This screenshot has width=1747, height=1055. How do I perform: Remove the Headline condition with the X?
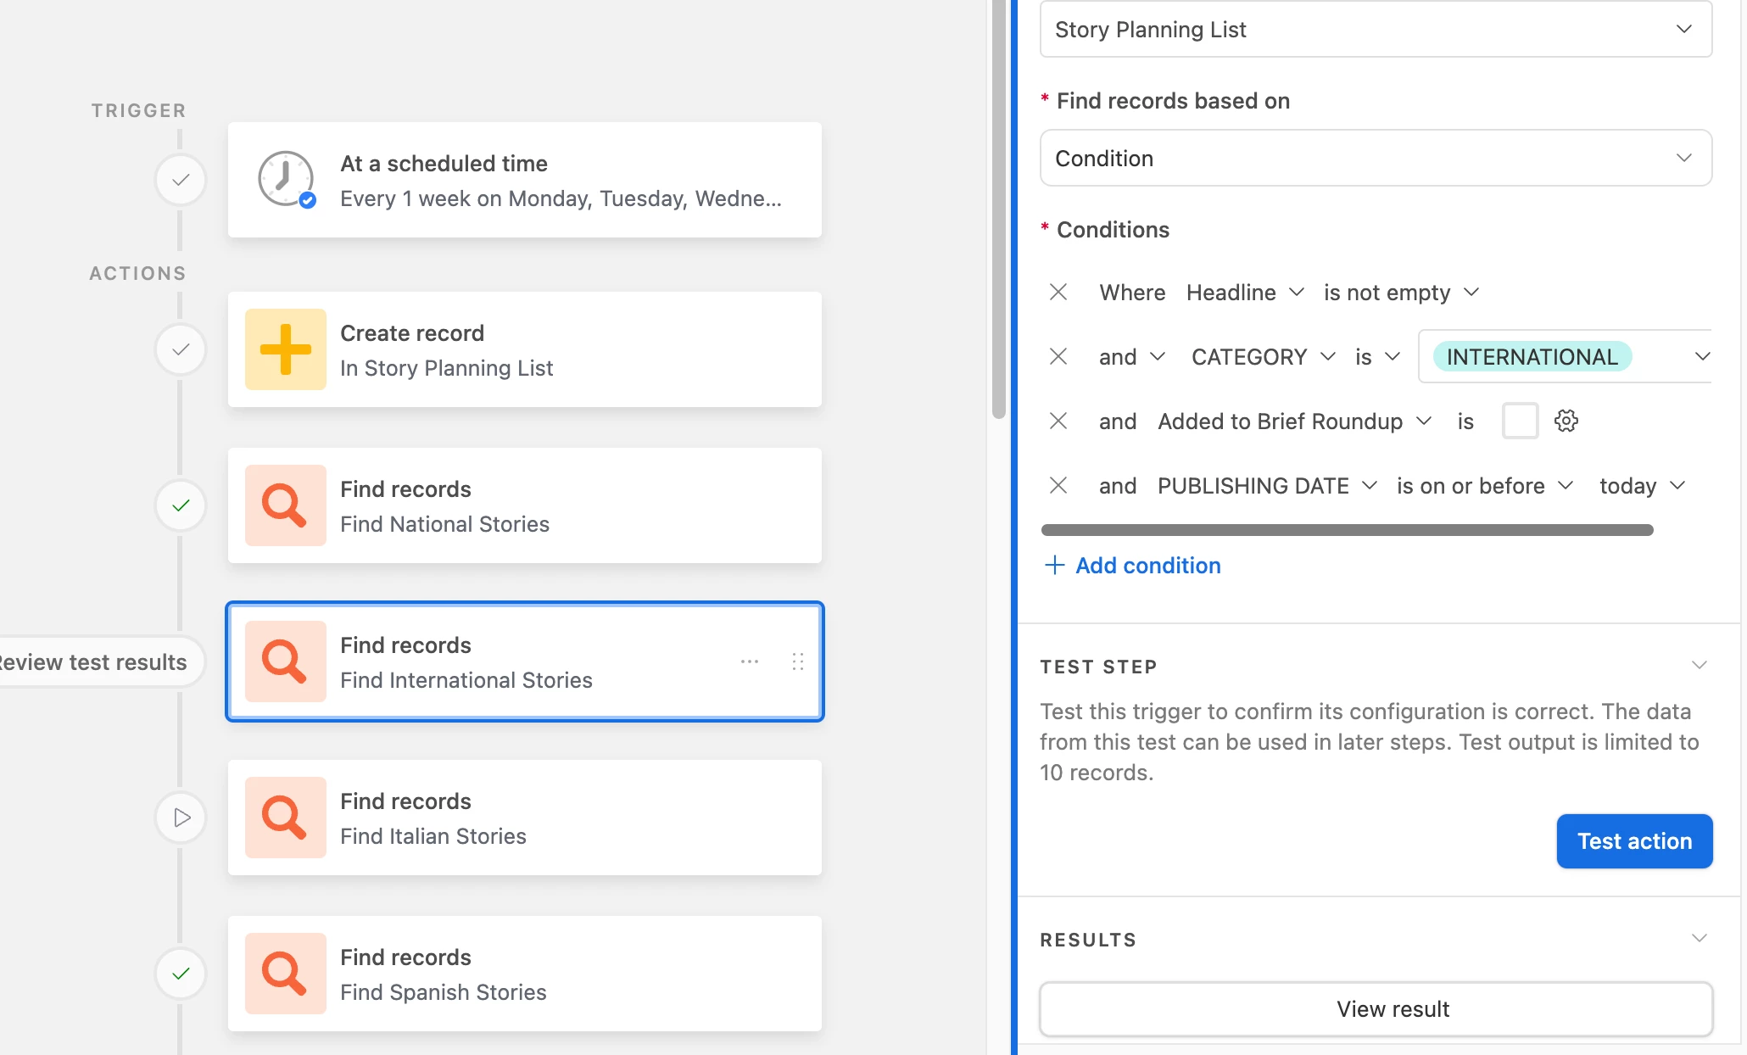1058,293
